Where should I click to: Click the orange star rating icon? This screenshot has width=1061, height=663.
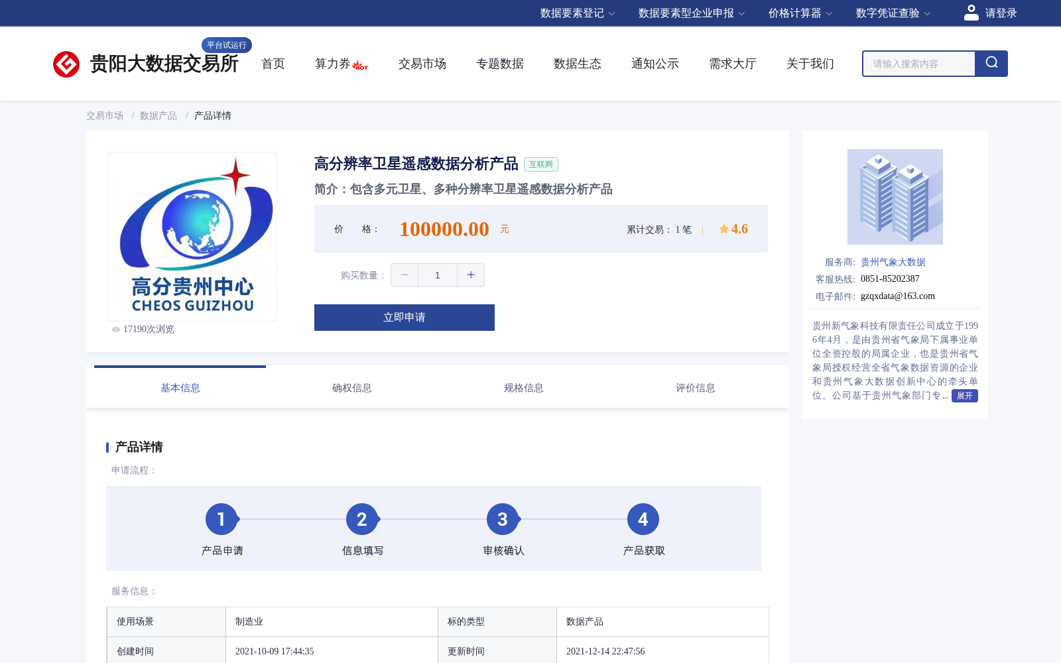(x=723, y=229)
